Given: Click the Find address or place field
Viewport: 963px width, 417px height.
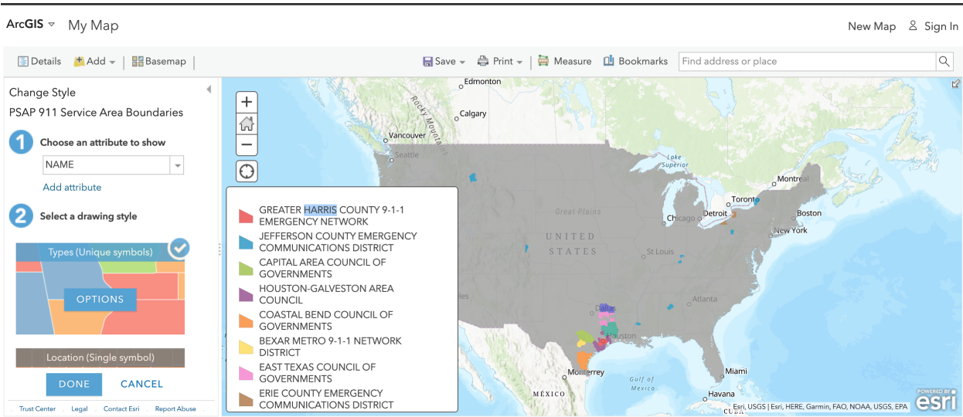Looking at the screenshot, I should tap(807, 61).
